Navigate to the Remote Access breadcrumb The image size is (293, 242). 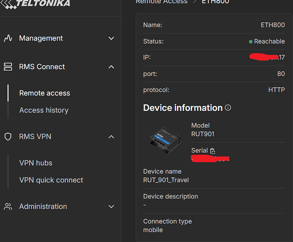(x=161, y=2)
